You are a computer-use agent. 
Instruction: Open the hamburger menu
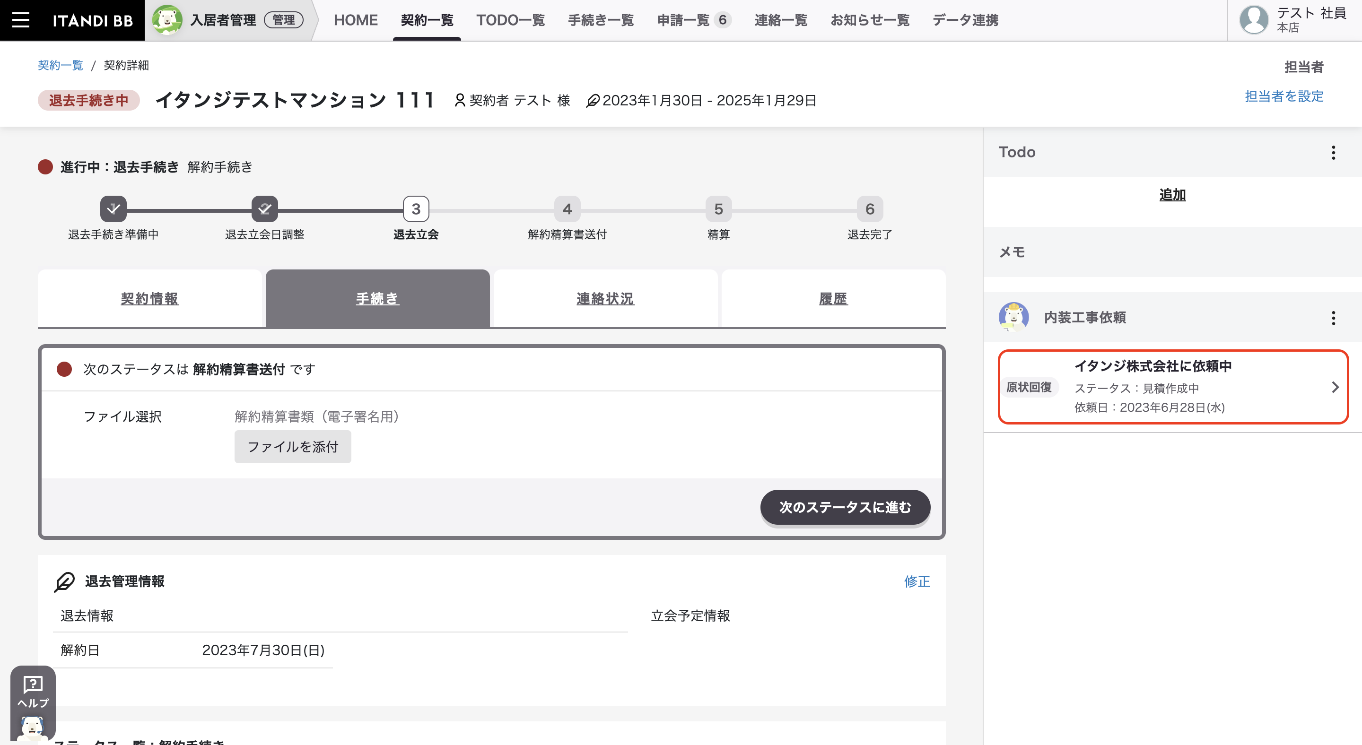click(x=21, y=20)
